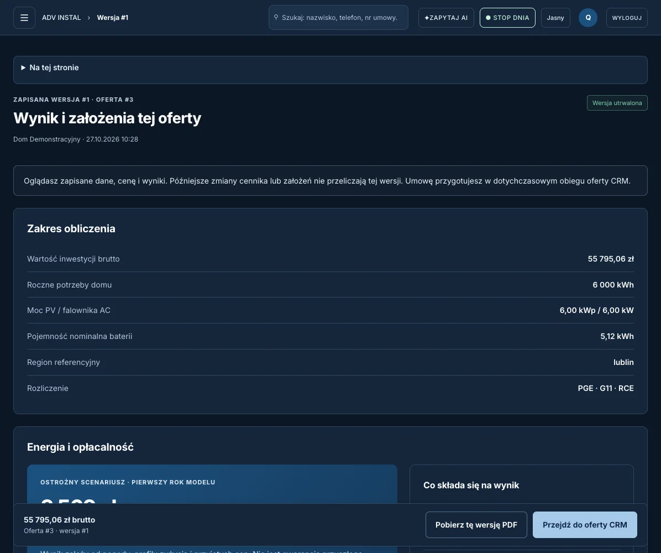Open the Q user avatar
This screenshot has height=553, width=661.
(x=587, y=18)
